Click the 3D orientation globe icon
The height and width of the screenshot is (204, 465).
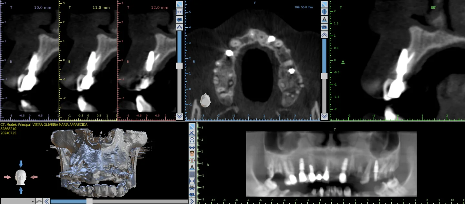click(x=192, y=160)
